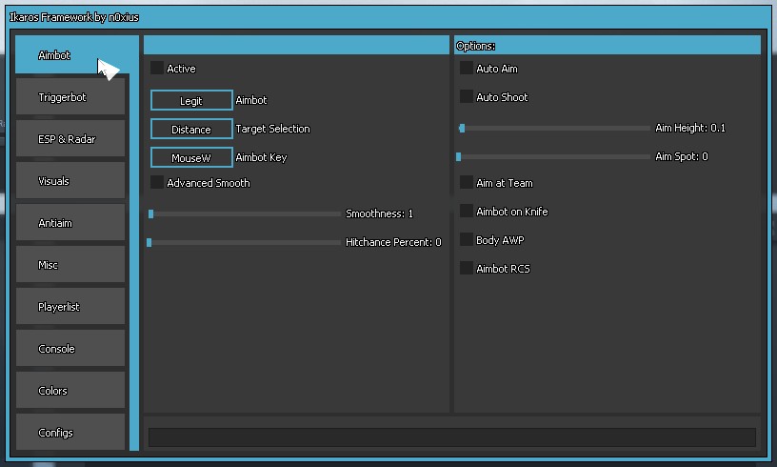This screenshot has height=467, width=777.
Task: Show the Console tab
Action: [70, 349]
